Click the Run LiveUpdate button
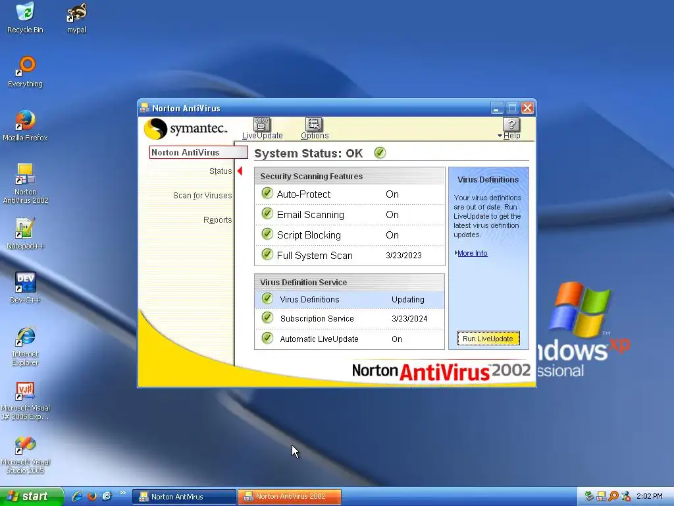674x506 pixels. coord(488,339)
